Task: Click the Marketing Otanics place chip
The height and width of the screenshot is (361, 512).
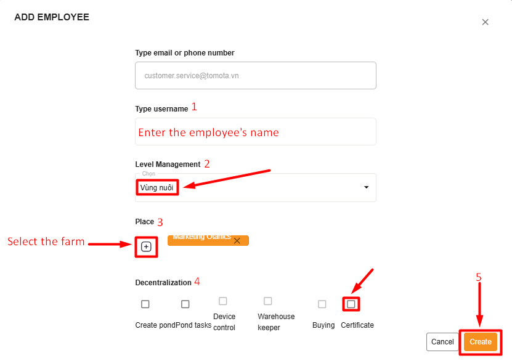Action: pos(201,239)
